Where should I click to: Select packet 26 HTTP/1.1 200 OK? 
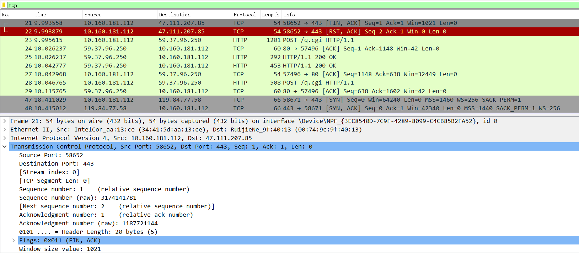[289, 65]
